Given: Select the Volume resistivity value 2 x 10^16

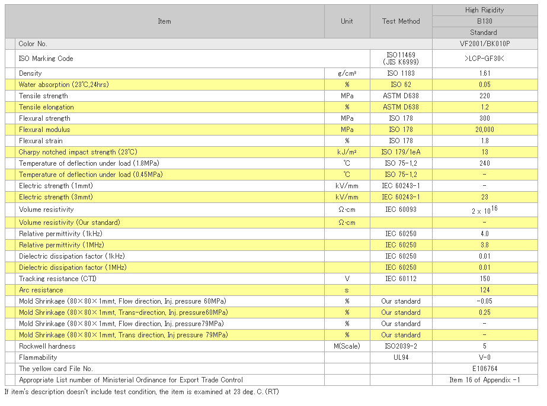Looking at the screenshot, I should click(484, 210).
